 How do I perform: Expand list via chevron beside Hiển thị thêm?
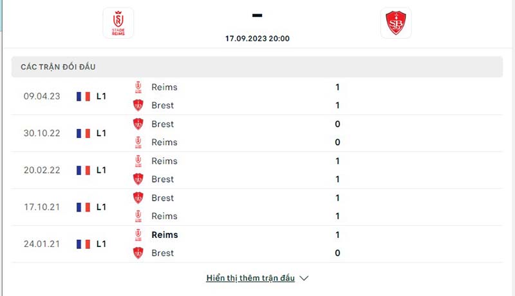click(x=304, y=279)
